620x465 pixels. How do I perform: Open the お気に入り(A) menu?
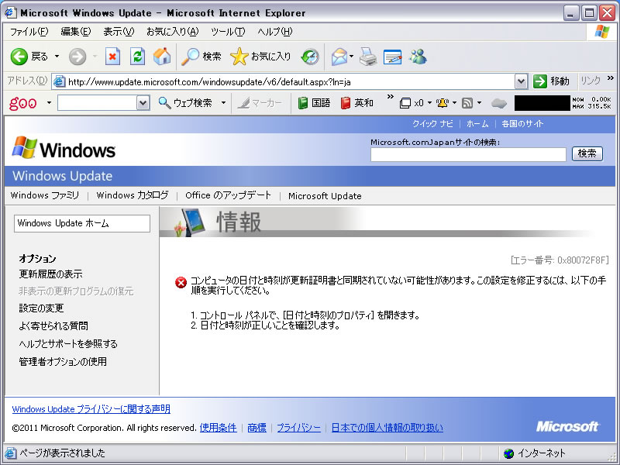coord(172,32)
